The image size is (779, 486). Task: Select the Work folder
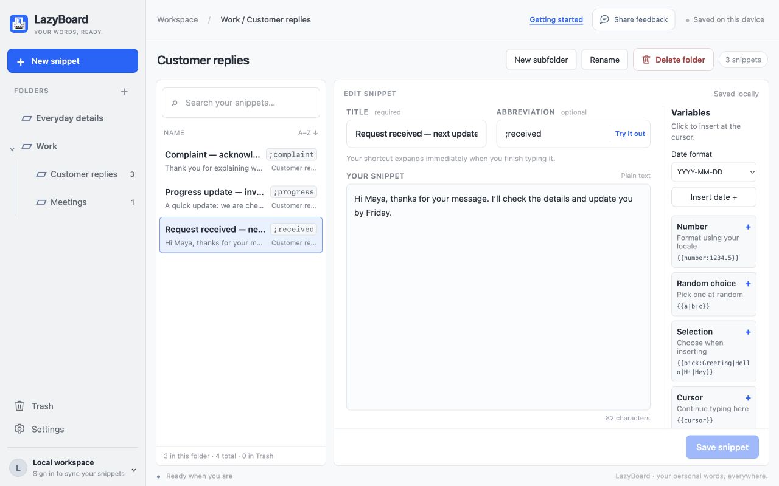[46, 146]
